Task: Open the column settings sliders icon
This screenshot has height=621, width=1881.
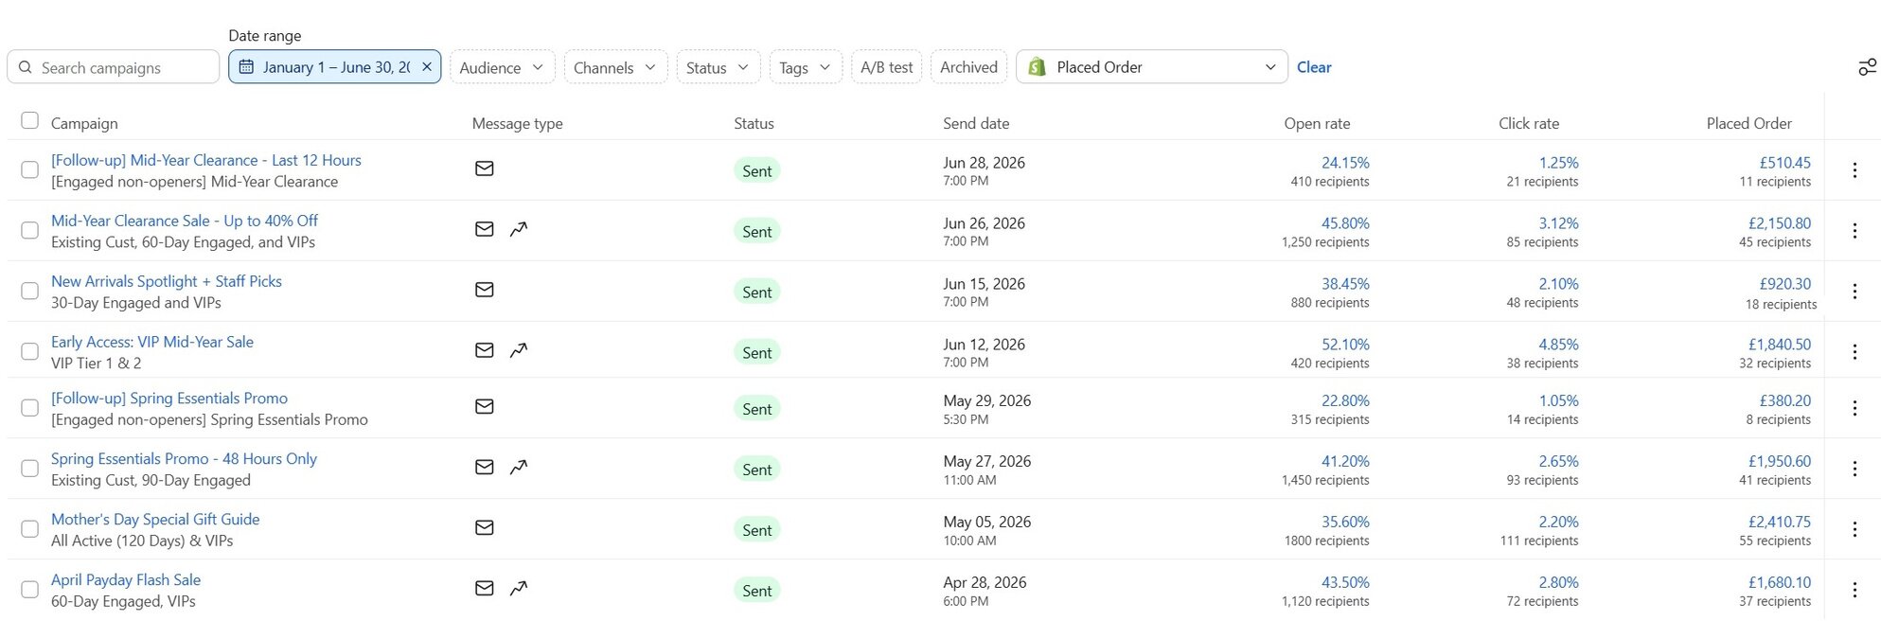Action: 1868,66
